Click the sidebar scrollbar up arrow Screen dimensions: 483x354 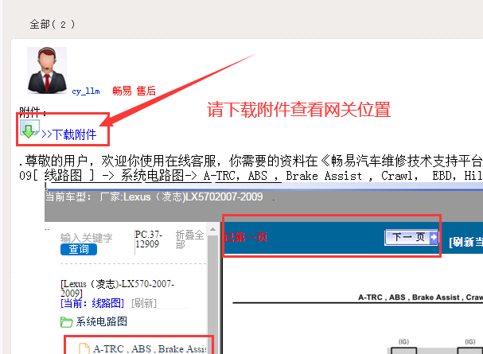pyautogui.click(x=212, y=229)
